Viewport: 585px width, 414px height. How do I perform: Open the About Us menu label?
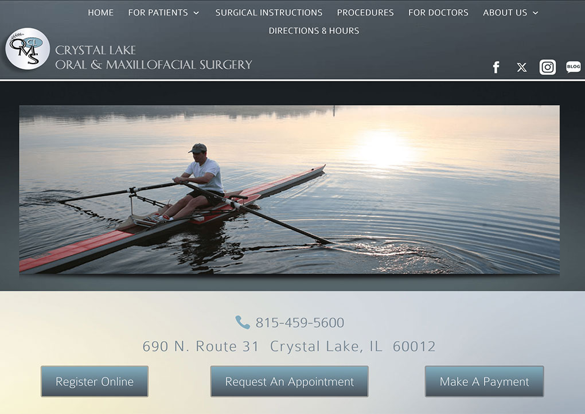[505, 13]
